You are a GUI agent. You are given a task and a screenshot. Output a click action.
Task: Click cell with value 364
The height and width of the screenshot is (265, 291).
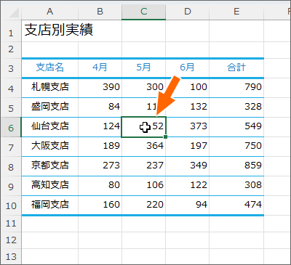144,147
